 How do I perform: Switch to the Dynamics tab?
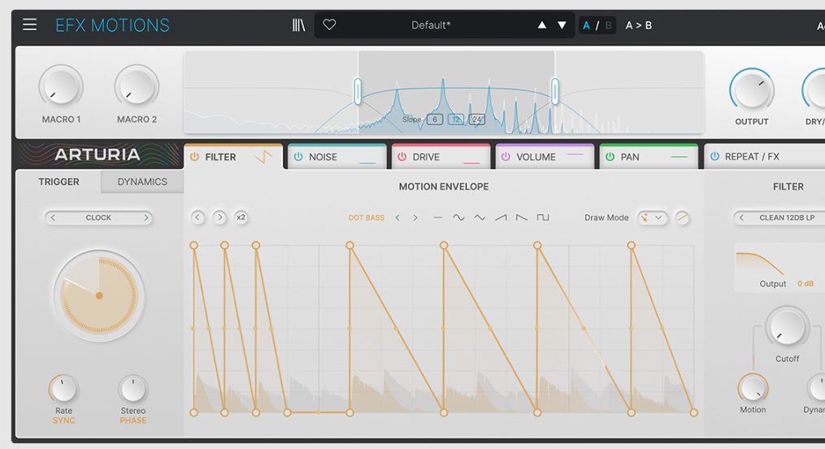click(x=142, y=182)
